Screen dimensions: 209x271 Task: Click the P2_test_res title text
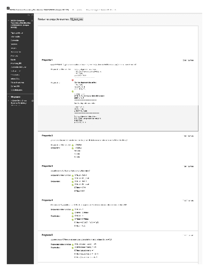click(x=77, y=19)
